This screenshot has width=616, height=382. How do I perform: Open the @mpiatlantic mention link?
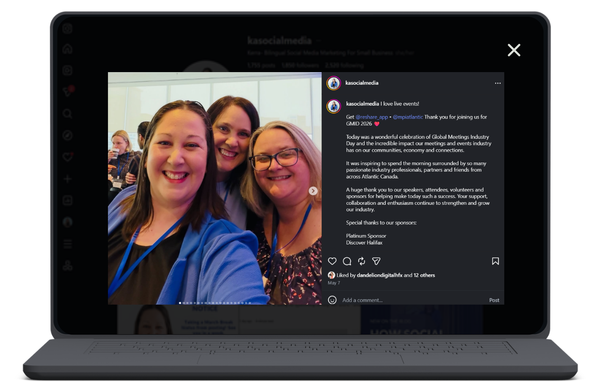[408, 117]
